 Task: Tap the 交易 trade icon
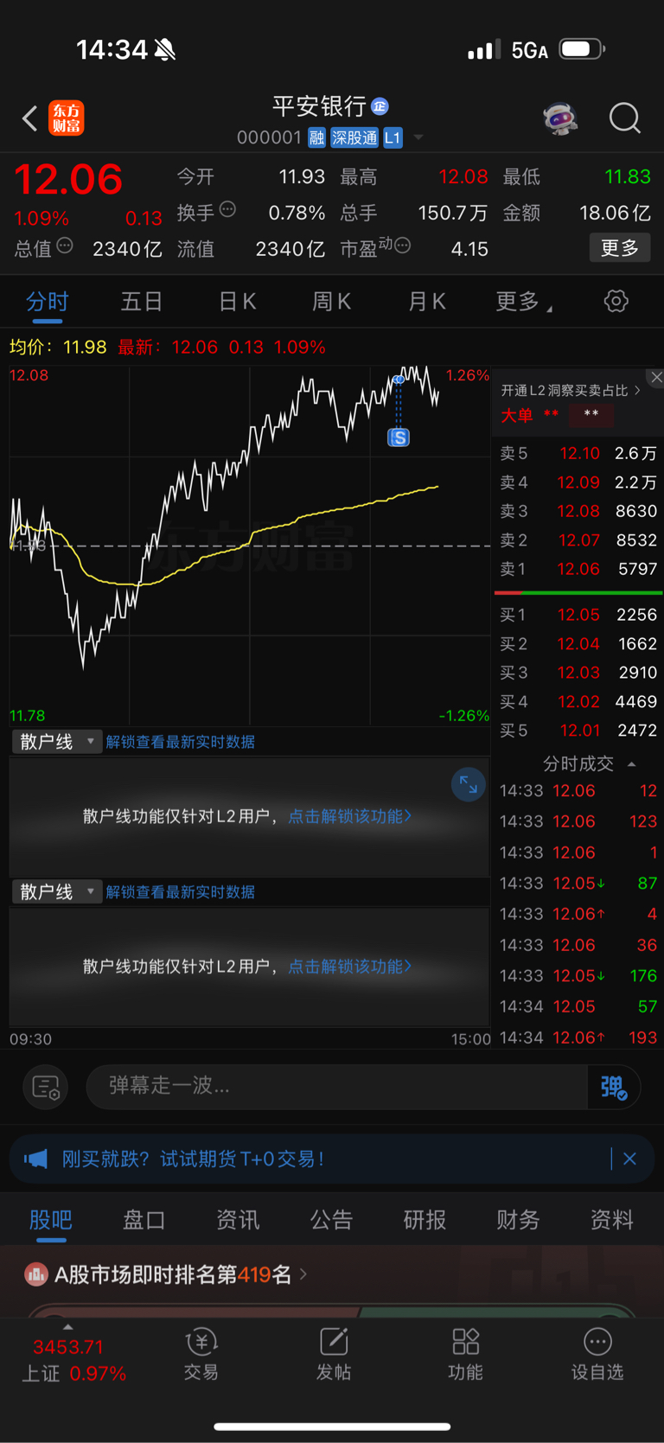click(x=201, y=1354)
